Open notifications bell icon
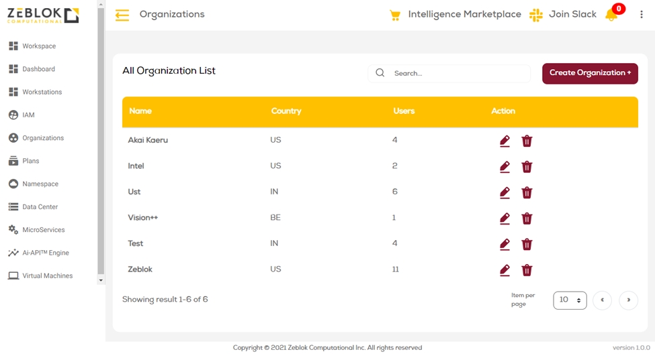Viewport: 655px width, 356px height. [611, 15]
